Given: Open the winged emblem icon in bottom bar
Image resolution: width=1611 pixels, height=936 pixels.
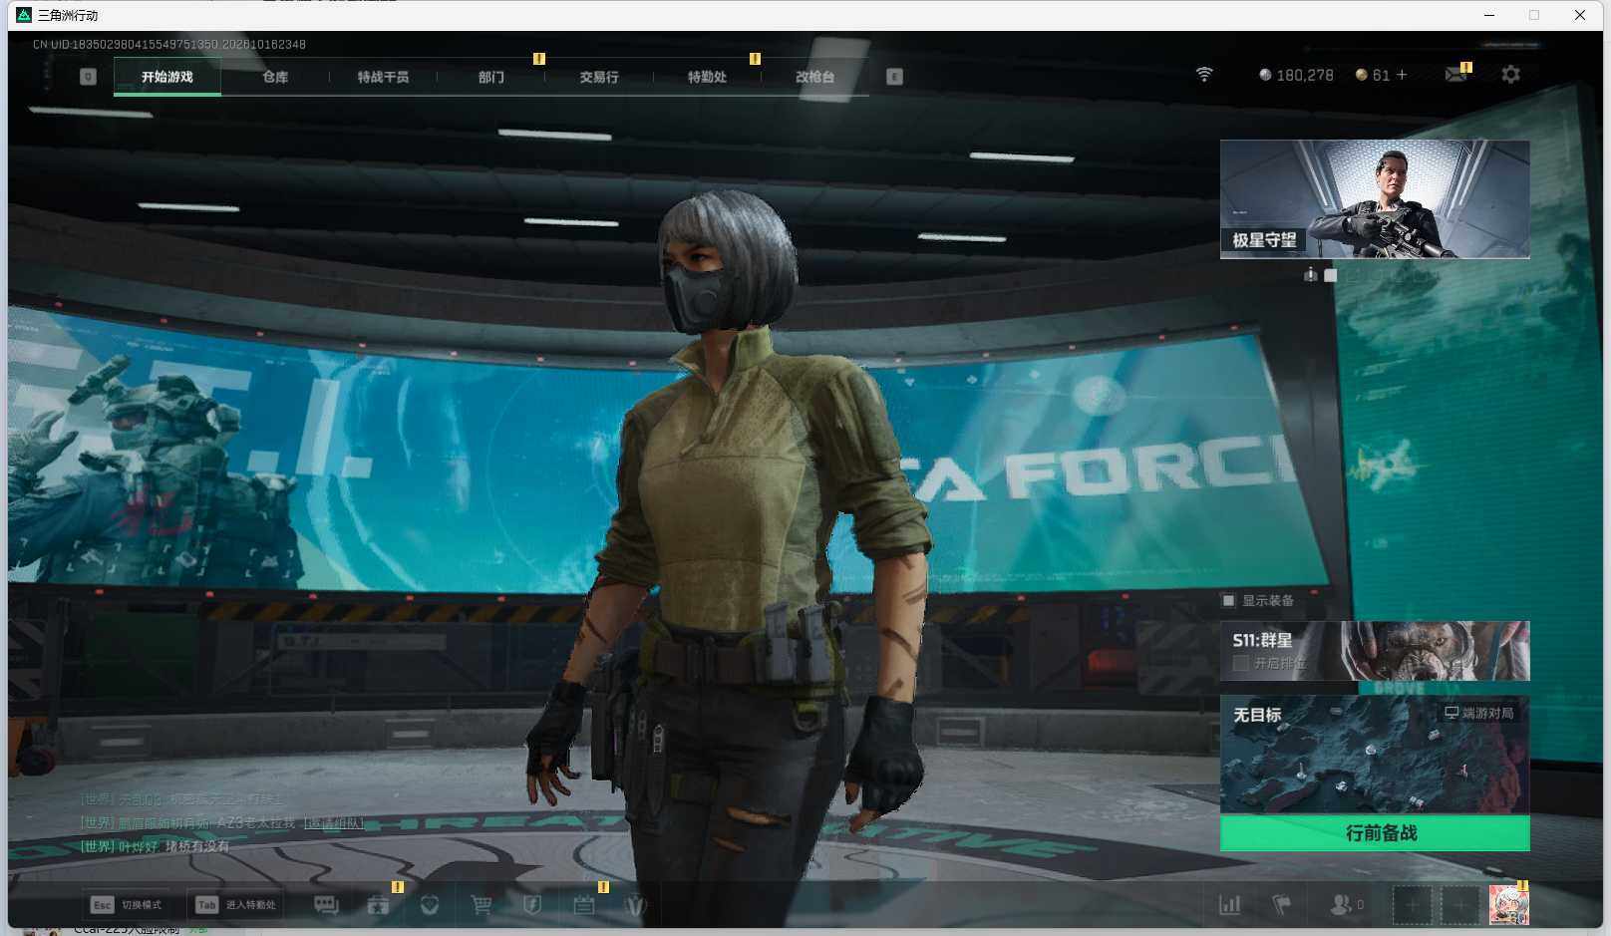Looking at the screenshot, I should click(x=635, y=905).
